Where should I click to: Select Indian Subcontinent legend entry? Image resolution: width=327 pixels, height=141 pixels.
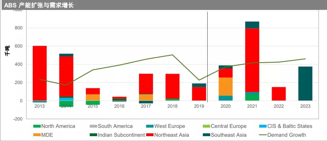coord(117,135)
